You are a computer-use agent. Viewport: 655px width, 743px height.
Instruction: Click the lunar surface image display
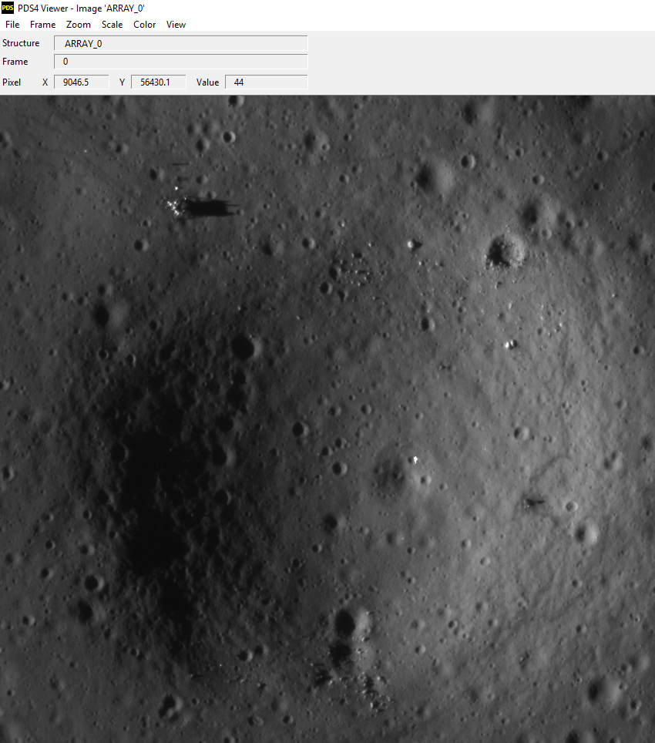pos(327,419)
